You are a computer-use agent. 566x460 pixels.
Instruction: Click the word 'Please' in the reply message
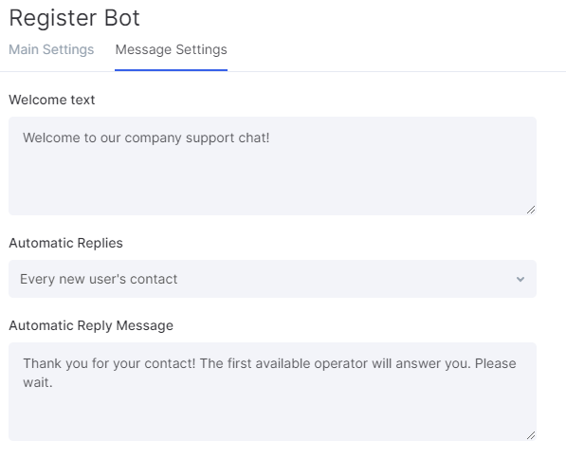(495, 363)
